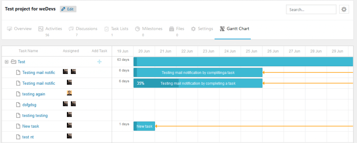Open the testing testing task link

click(35, 115)
